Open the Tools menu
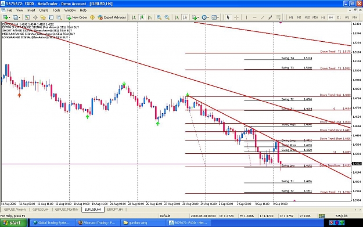Screen dimensions: 363x227 click(56, 10)
